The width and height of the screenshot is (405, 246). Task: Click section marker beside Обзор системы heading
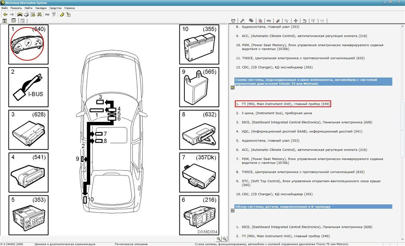click(232, 210)
